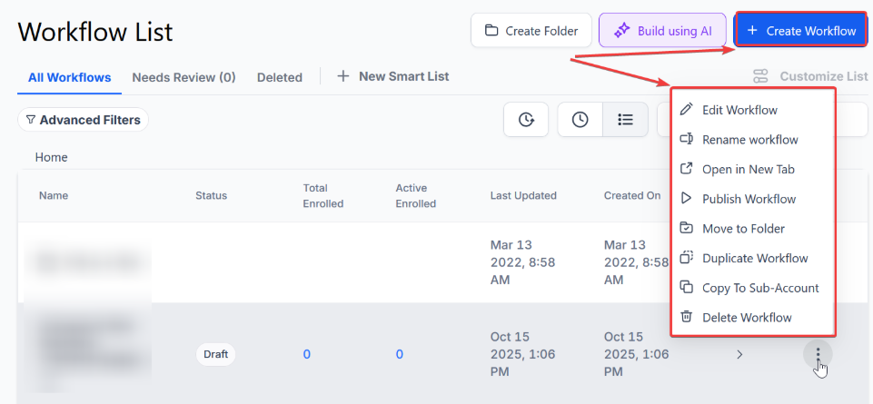Click the Build using AI button

click(x=661, y=30)
